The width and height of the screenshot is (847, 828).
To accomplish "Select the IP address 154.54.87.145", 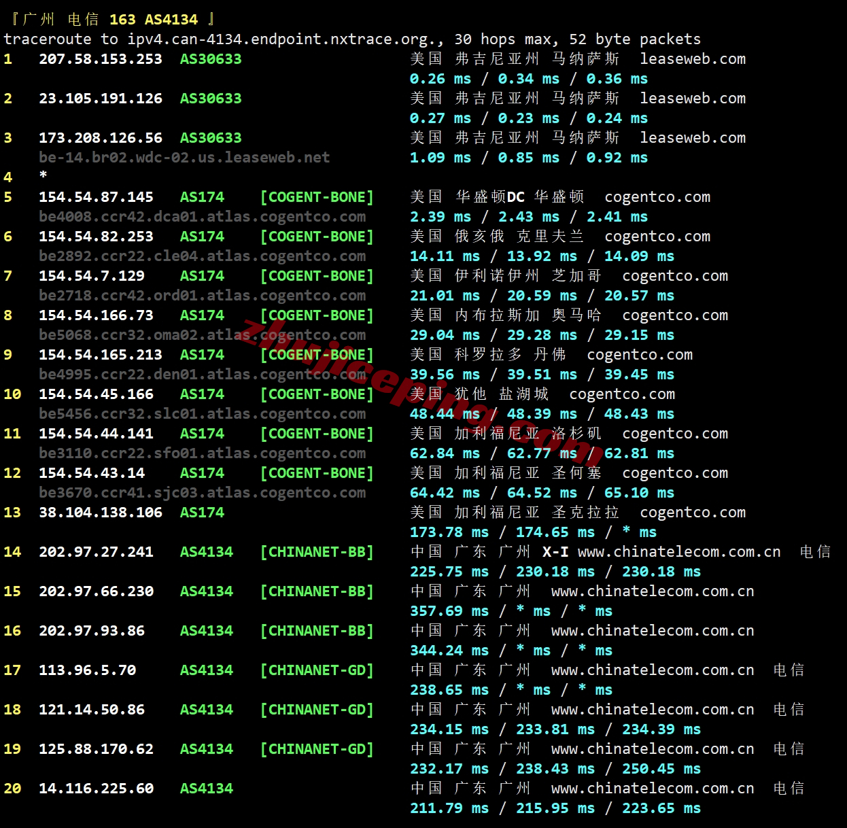I will [x=97, y=197].
